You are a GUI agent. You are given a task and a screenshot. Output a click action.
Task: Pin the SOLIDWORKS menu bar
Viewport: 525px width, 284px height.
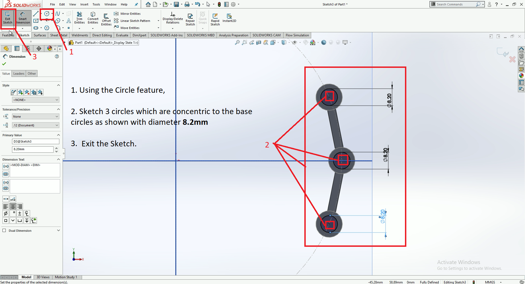point(136,4)
